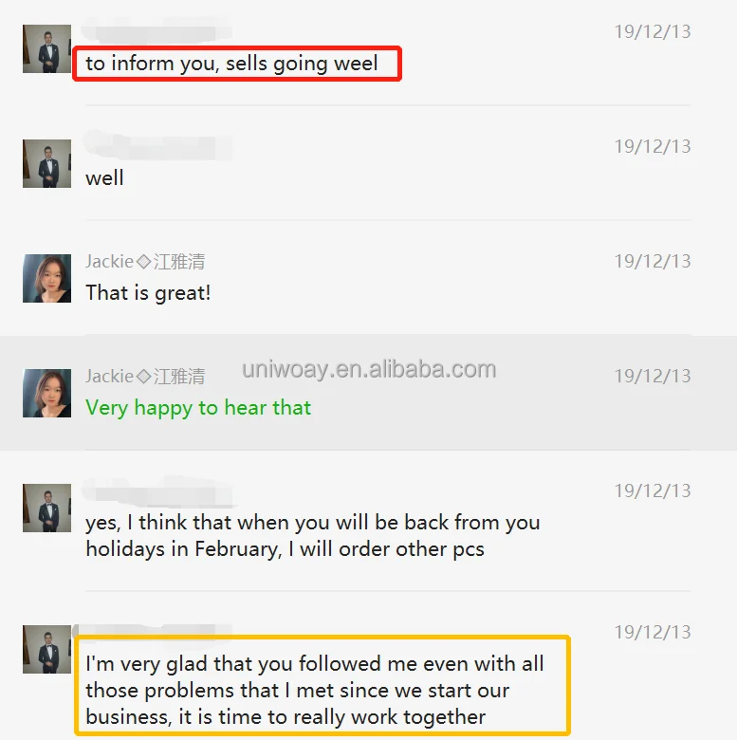Click the green "Very happy to hear that" text
This screenshot has width=737, height=740.
[198, 408]
